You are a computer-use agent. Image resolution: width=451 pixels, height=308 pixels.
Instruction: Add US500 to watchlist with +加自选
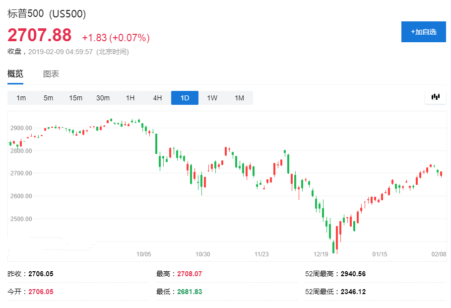(423, 32)
